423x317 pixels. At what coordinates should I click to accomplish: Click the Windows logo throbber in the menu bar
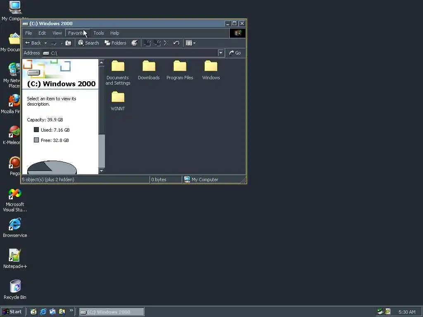coord(238,33)
